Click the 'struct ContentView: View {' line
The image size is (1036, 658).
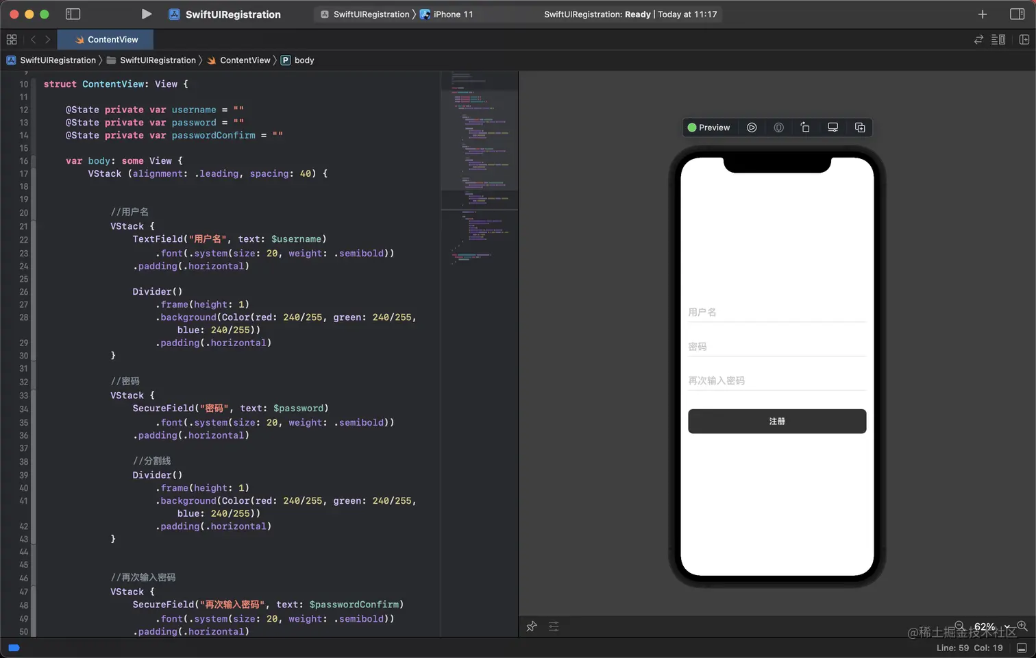click(x=116, y=84)
